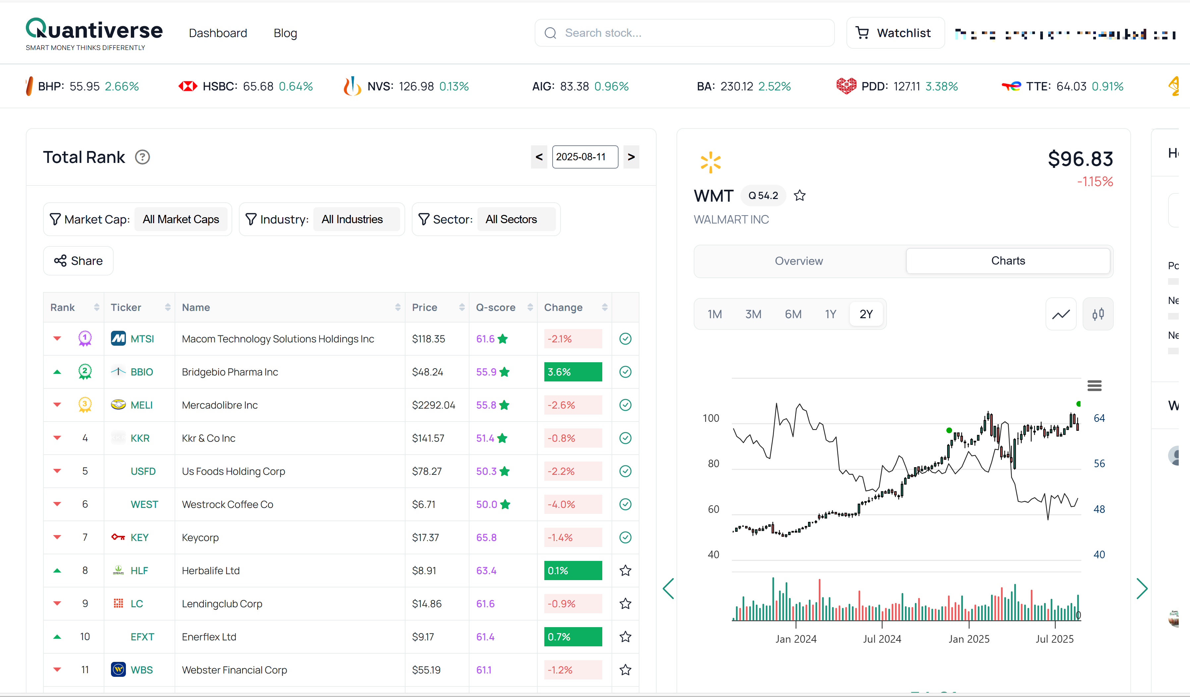Switch to line chart view
The width and height of the screenshot is (1190, 697).
coord(1060,314)
